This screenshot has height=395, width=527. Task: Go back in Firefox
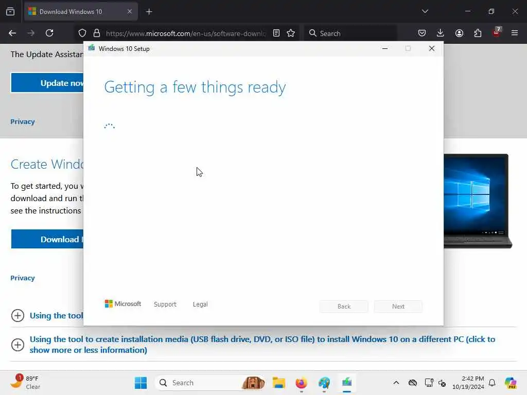(12, 33)
